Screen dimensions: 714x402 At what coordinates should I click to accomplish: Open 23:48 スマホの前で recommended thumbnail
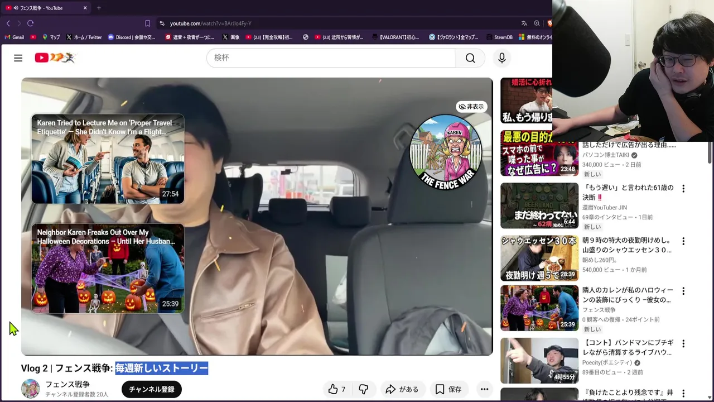[x=539, y=153]
